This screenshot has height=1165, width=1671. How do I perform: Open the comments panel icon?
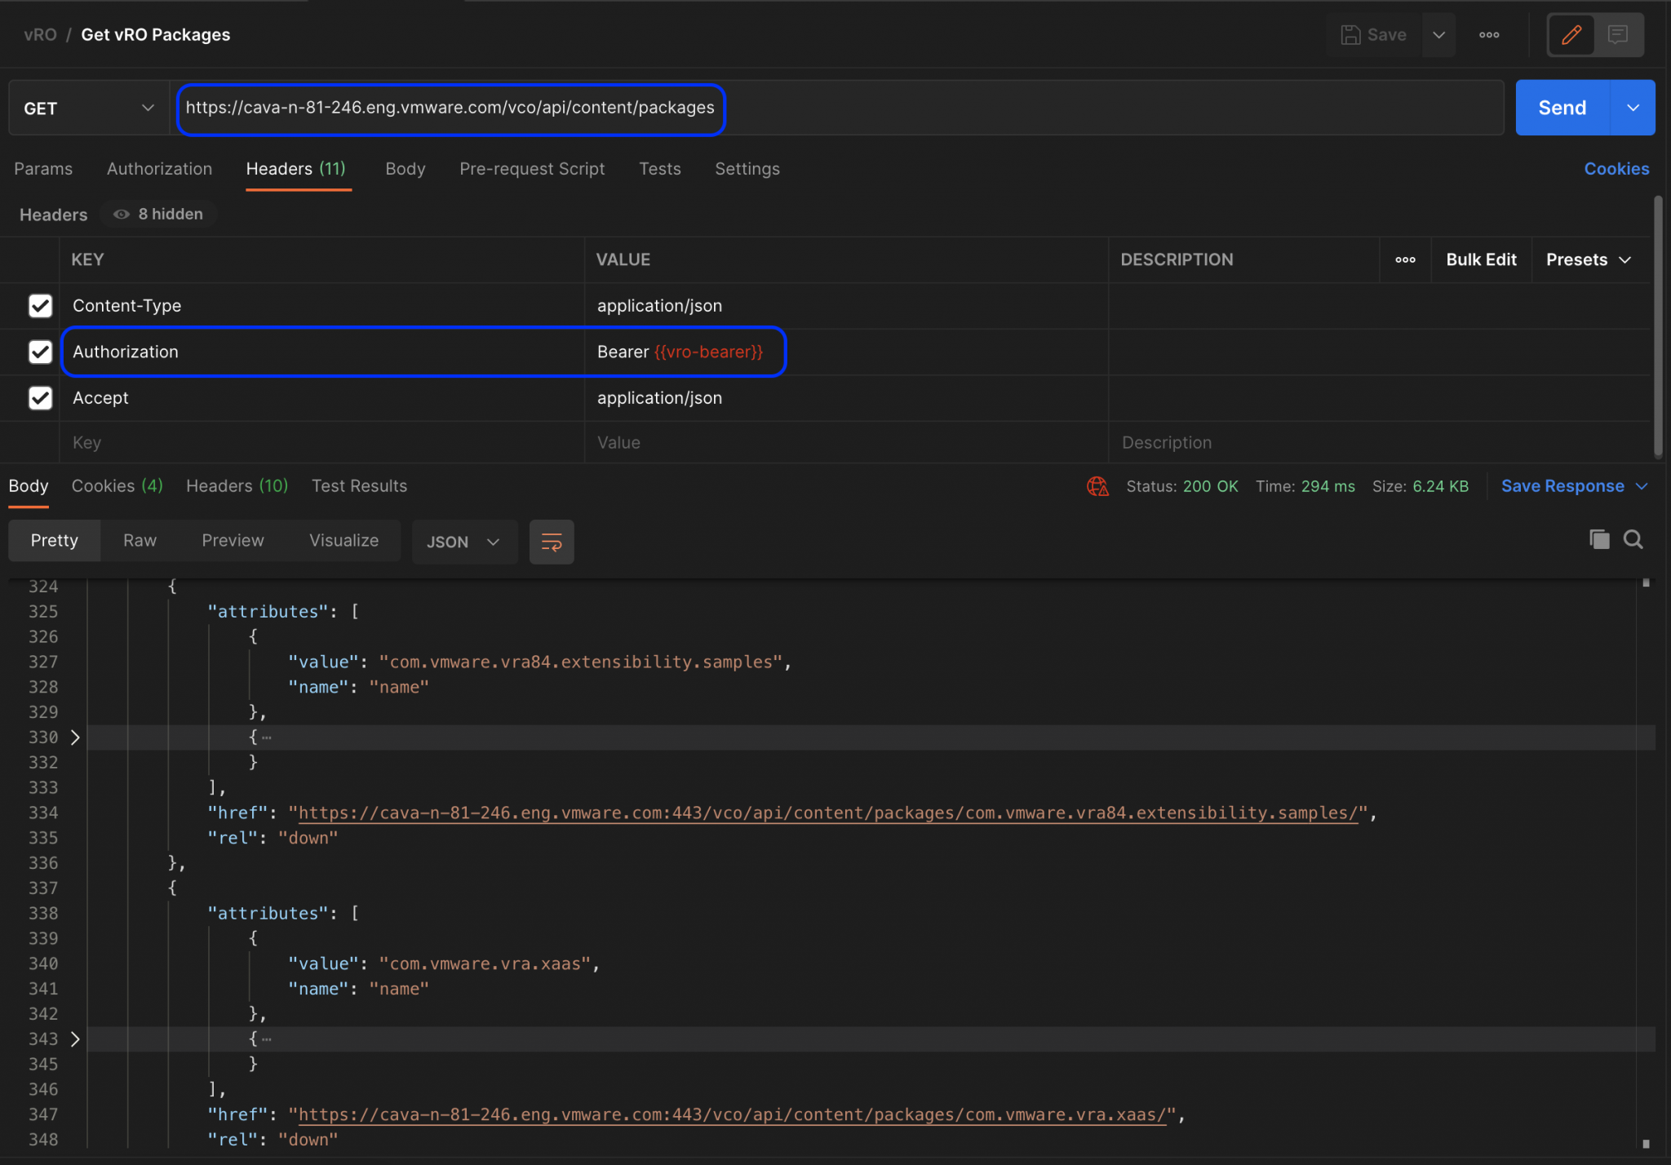(x=1618, y=35)
